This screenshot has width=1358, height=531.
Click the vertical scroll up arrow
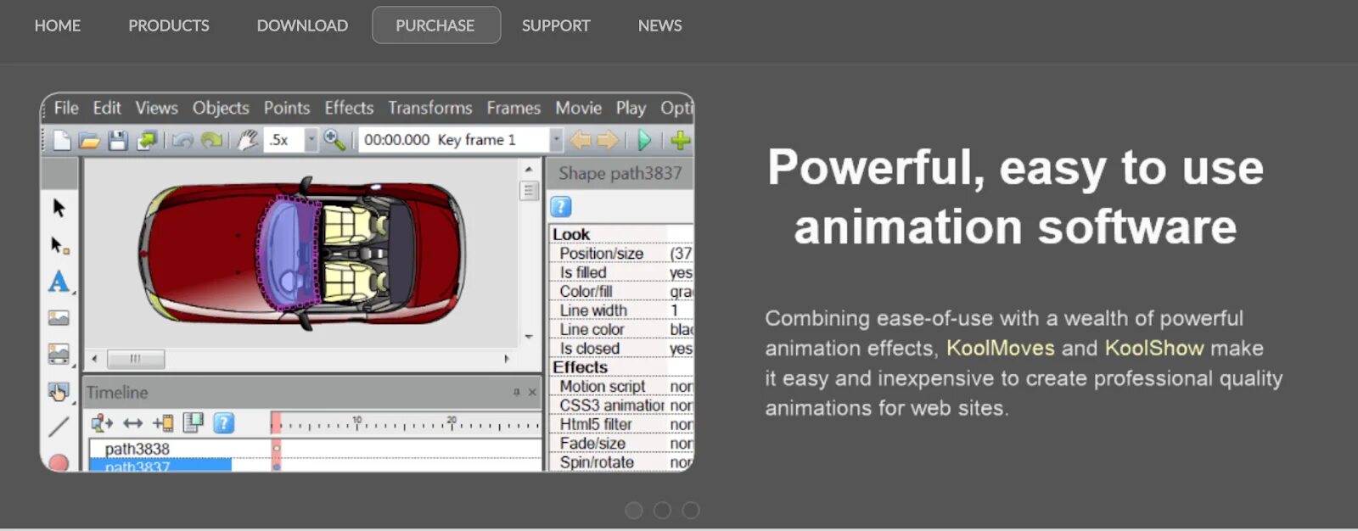click(x=529, y=169)
